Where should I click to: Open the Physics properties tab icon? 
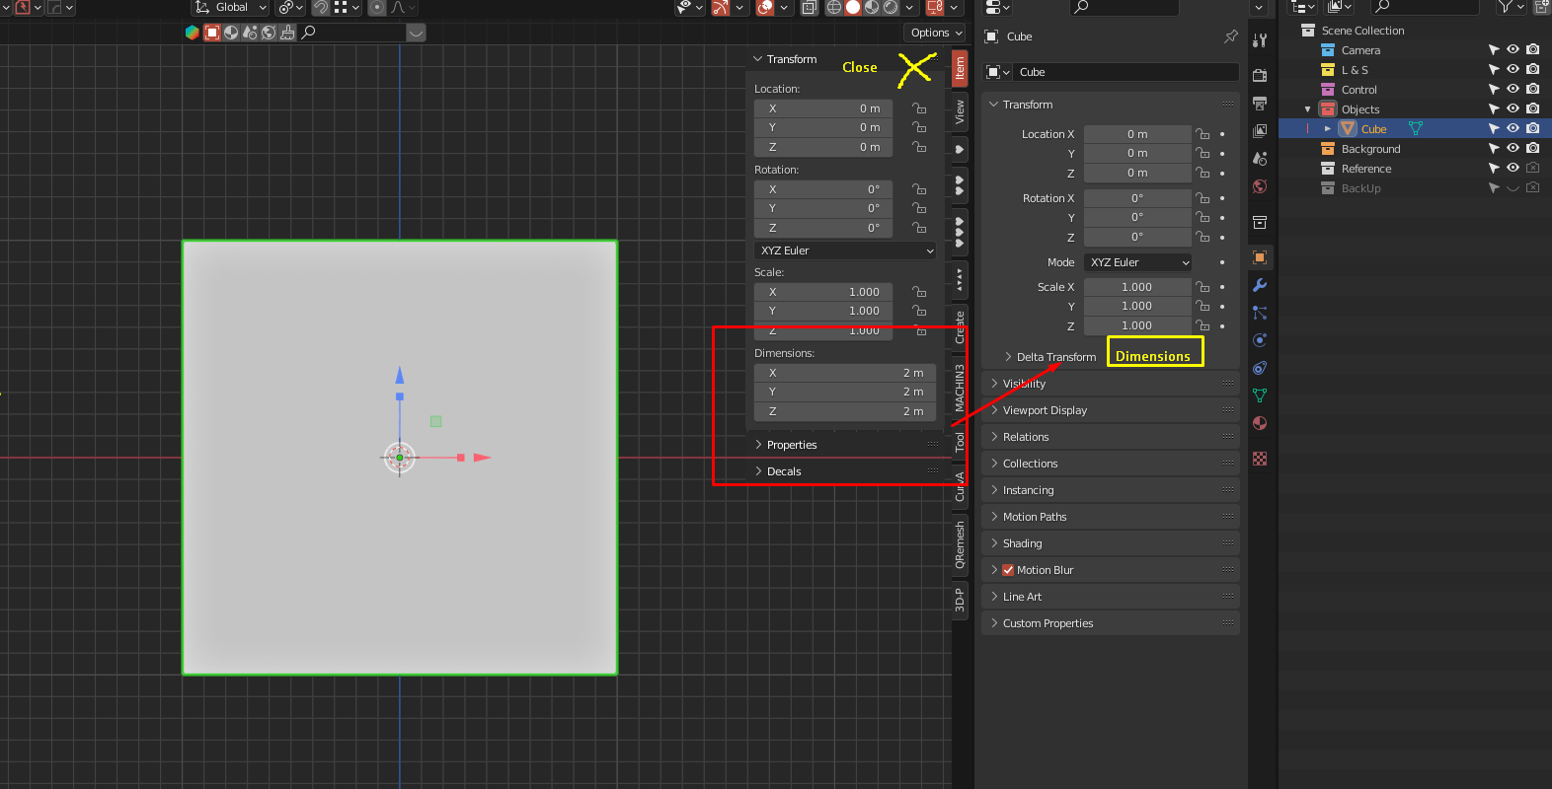[x=1260, y=340]
